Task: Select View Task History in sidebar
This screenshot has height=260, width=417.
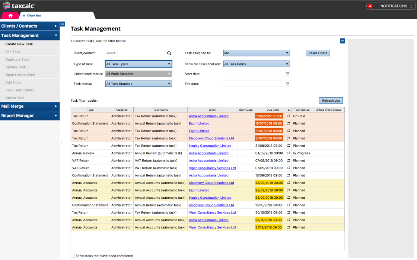Action: (30, 90)
